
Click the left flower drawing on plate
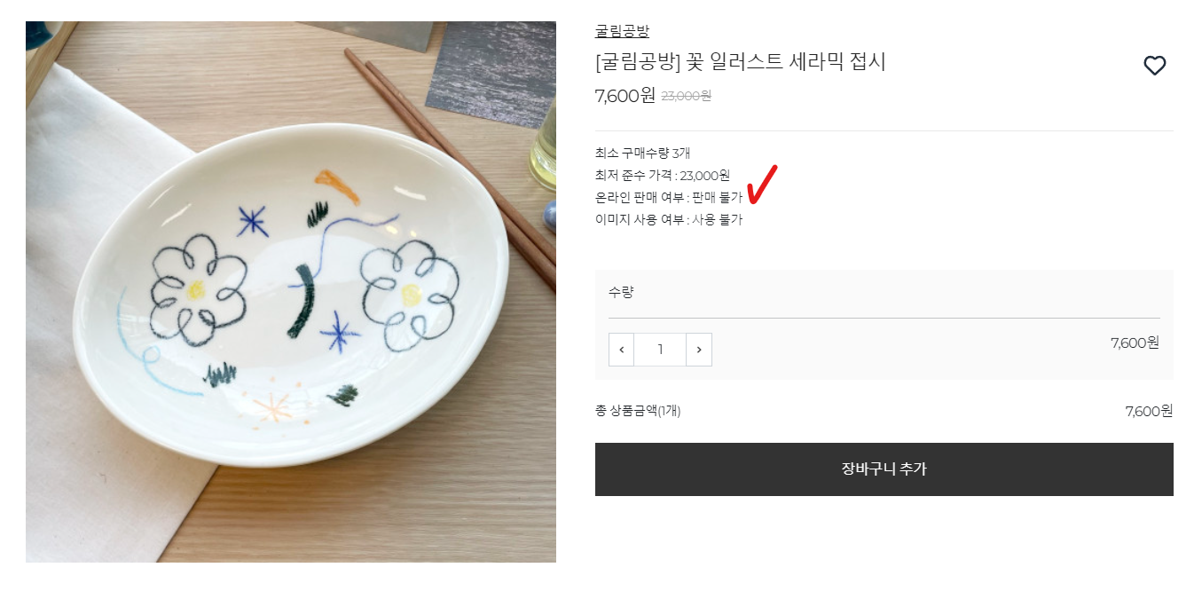pos(192,289)
